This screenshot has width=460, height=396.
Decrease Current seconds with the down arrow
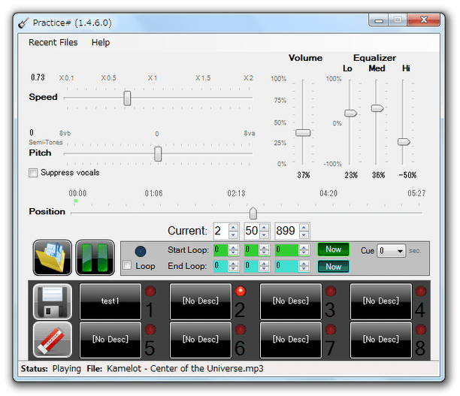click(x=264, y=234)
